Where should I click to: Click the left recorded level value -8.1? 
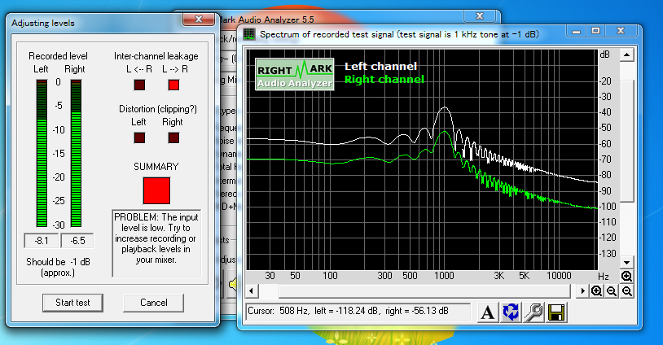[42, 241]
